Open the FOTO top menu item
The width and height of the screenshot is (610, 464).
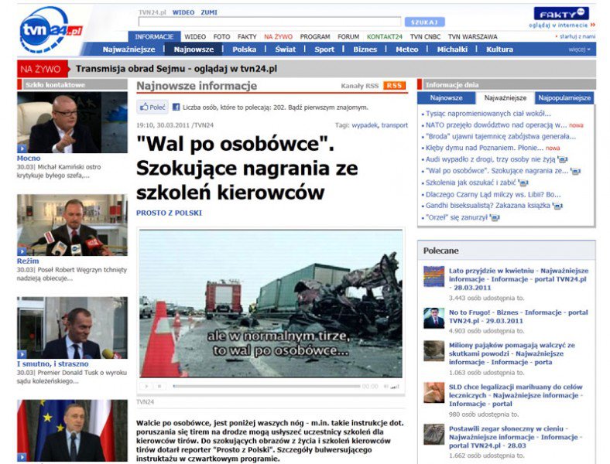pos(221,36)
